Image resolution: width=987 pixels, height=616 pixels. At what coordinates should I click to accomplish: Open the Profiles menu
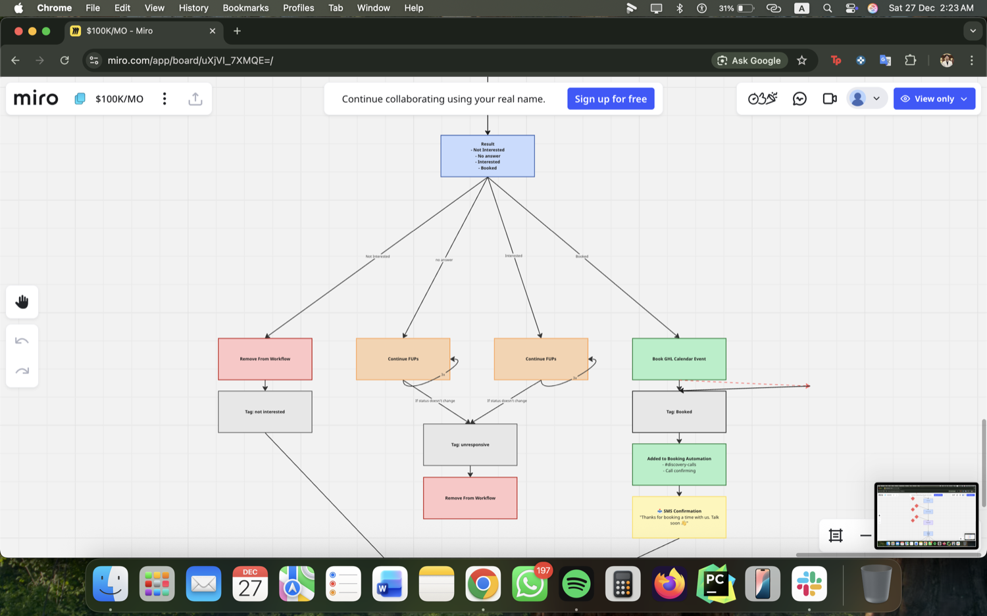pyautogui.click(x=298, y=8)
